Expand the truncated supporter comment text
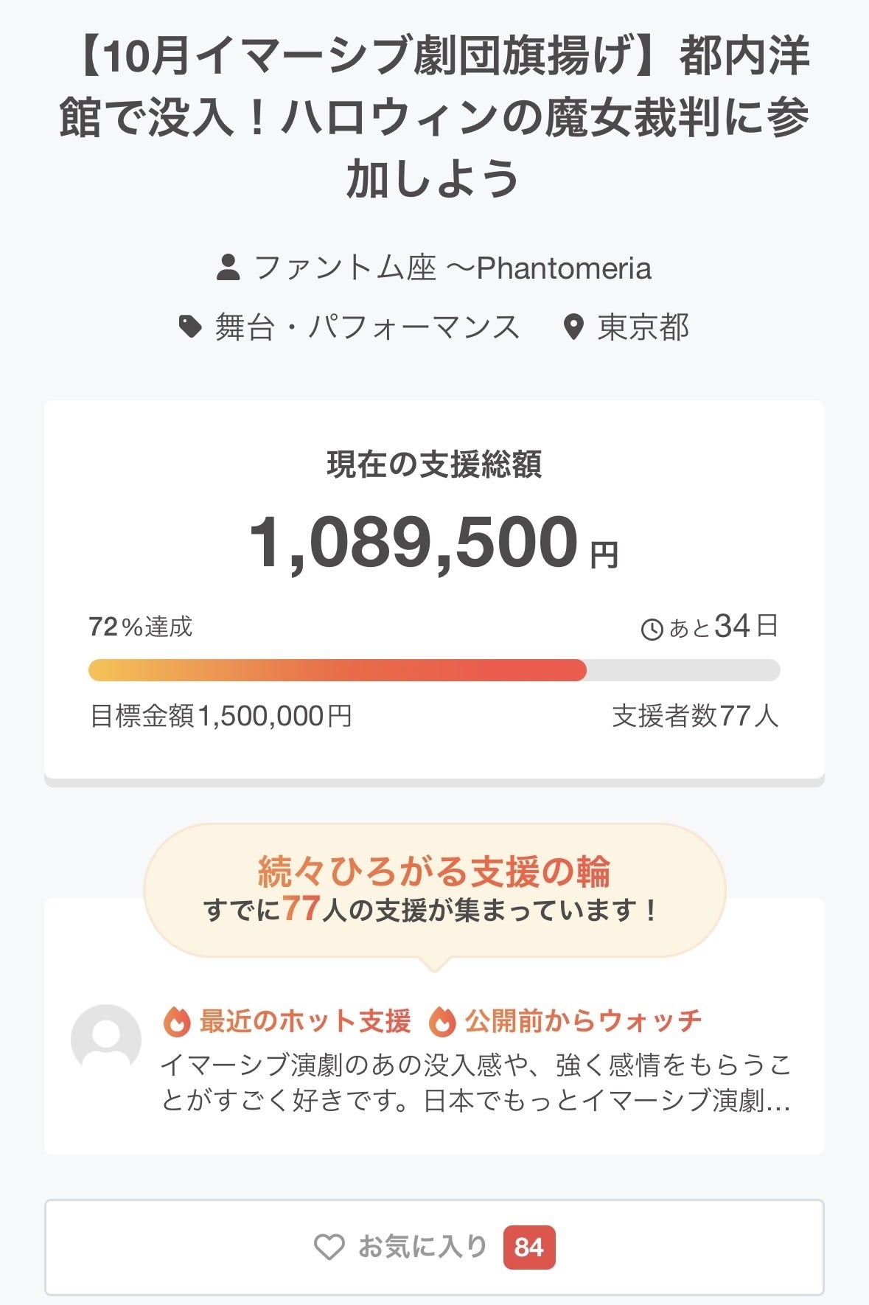The width and height of the screenshot is (869, 1305). 475,1083
